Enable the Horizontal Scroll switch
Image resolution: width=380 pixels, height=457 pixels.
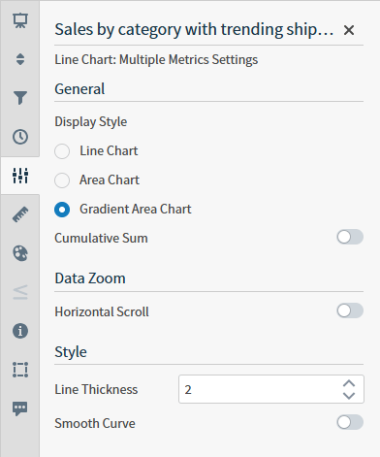350,310
